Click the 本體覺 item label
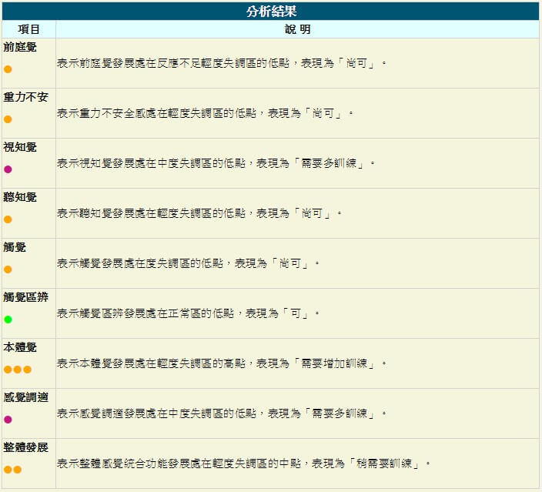The image size is (542, 492). 20,347
